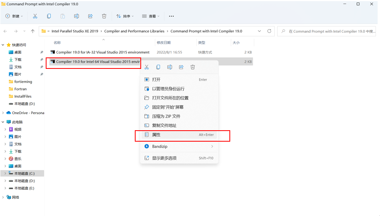Open recent locations dropdown arrow
Screen dimensions: 380x216
24,31
